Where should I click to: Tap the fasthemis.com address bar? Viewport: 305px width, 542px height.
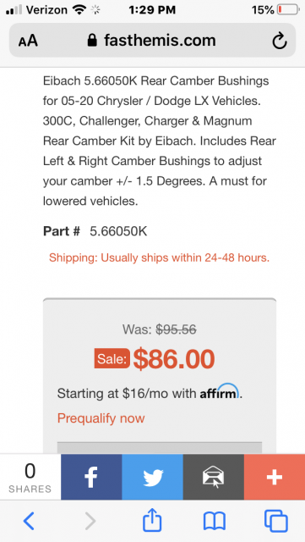pos(152,41)
